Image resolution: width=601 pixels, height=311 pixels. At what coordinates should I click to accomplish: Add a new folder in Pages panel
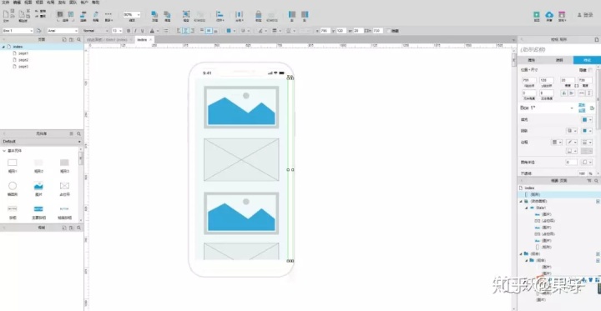(x=71, y=39)
